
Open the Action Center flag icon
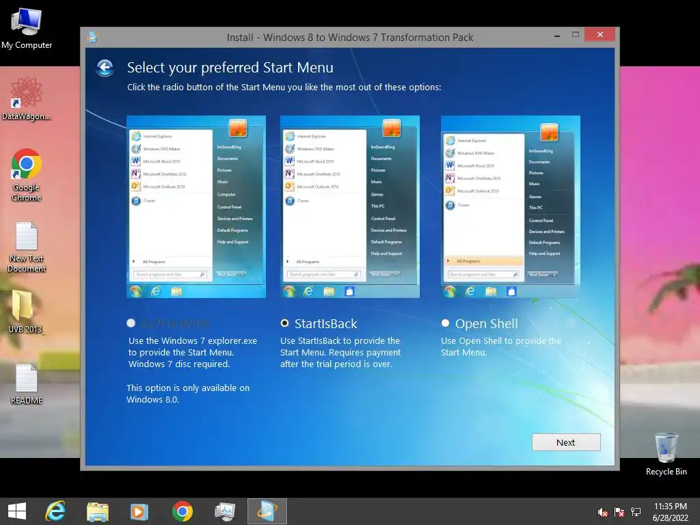tap(619, 512)
